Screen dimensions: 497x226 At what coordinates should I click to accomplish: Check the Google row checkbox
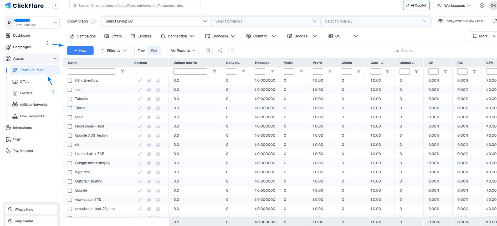pyautogui.click(x=70, y=191)
